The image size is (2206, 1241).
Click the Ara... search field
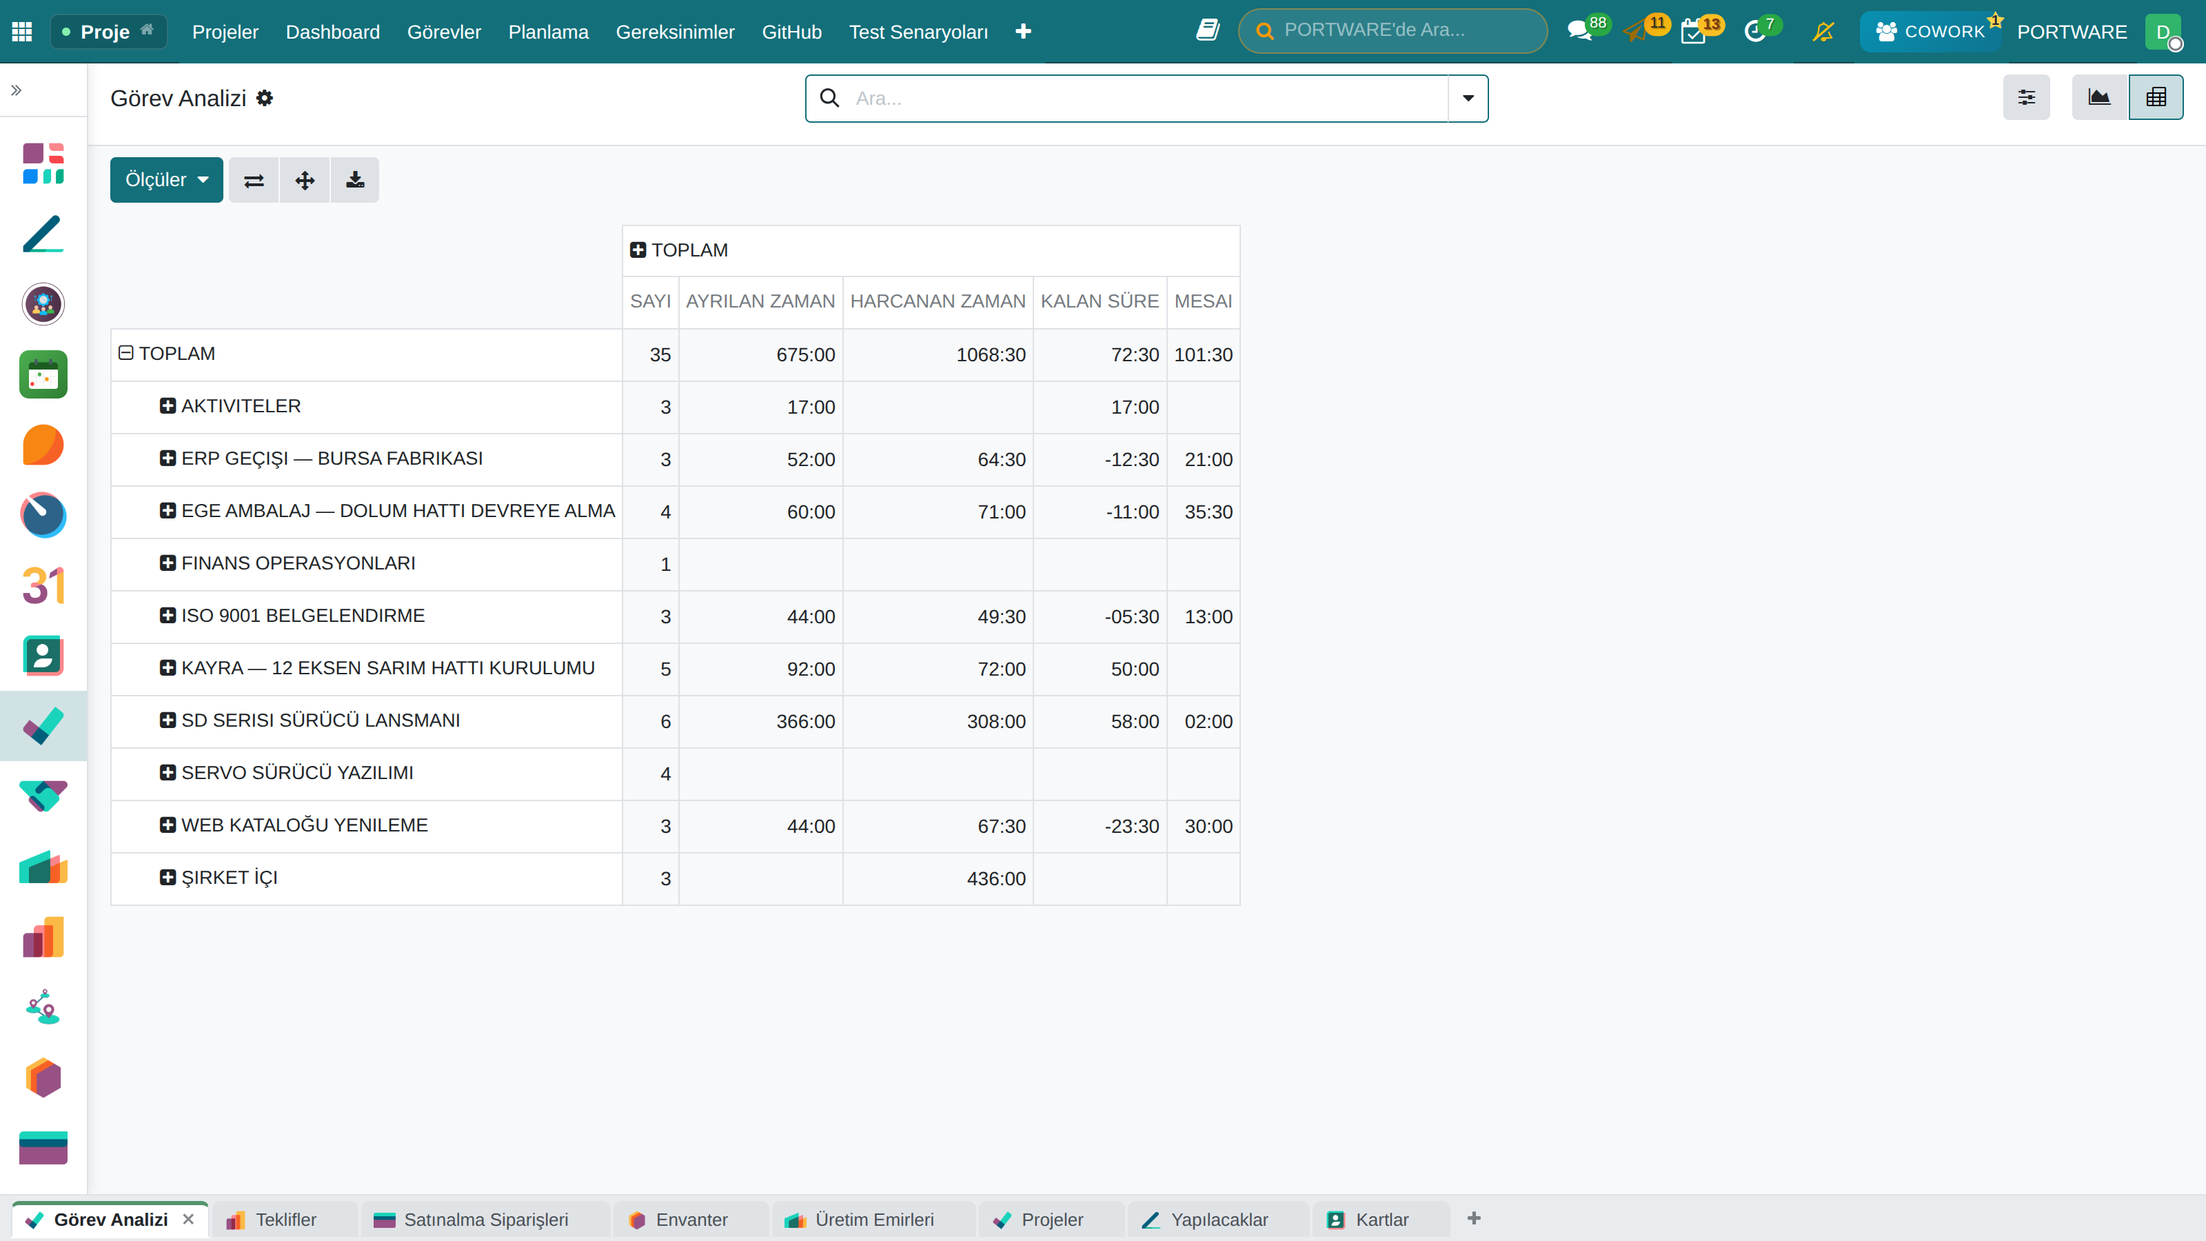coord(1148,99)
